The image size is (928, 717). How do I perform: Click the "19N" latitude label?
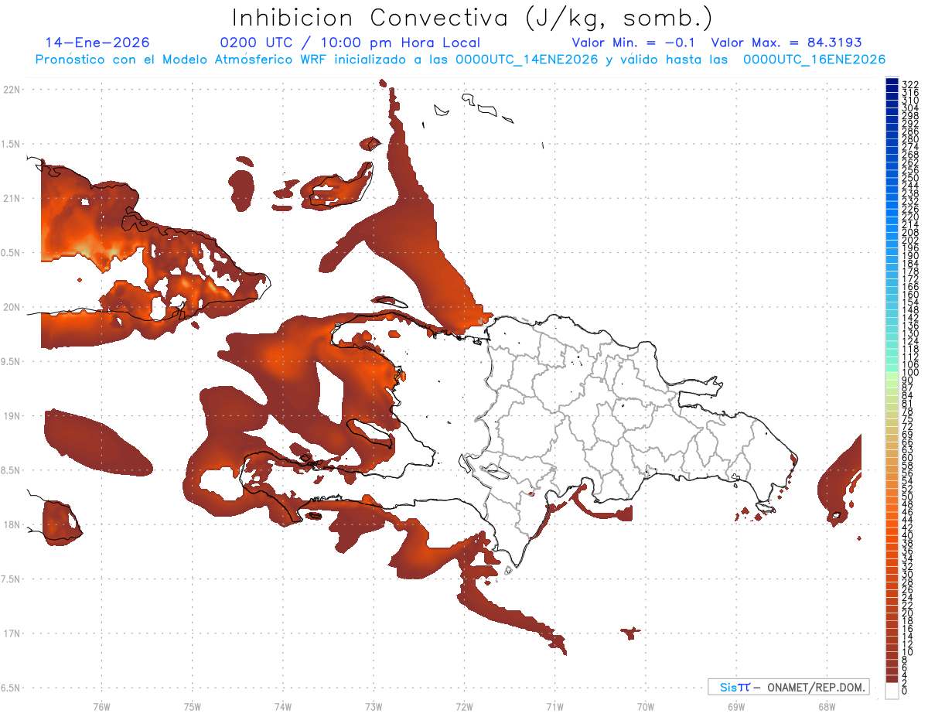(x=10, y=416)
